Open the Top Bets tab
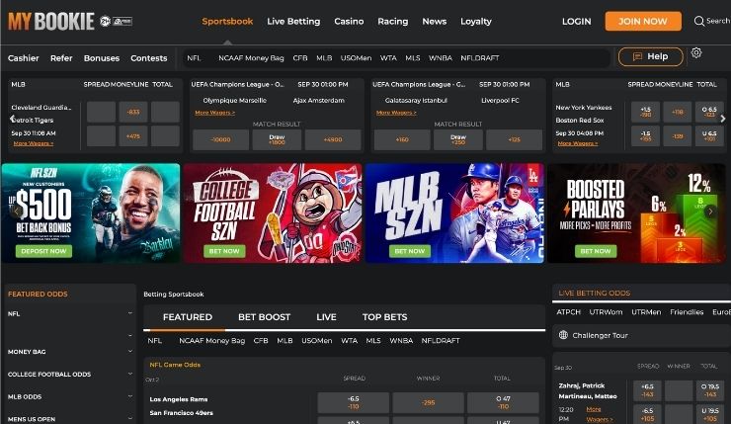Viewport: 731px width, 424px height. tap(384, 317)
